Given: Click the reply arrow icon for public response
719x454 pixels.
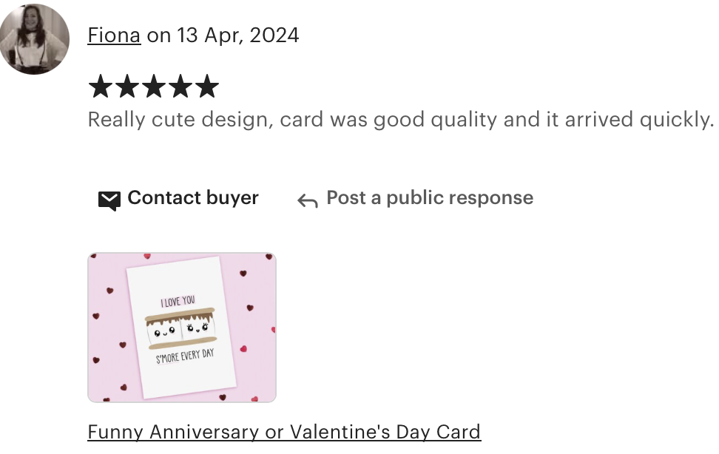Looking at the screenshot, I should coord(307,200).
